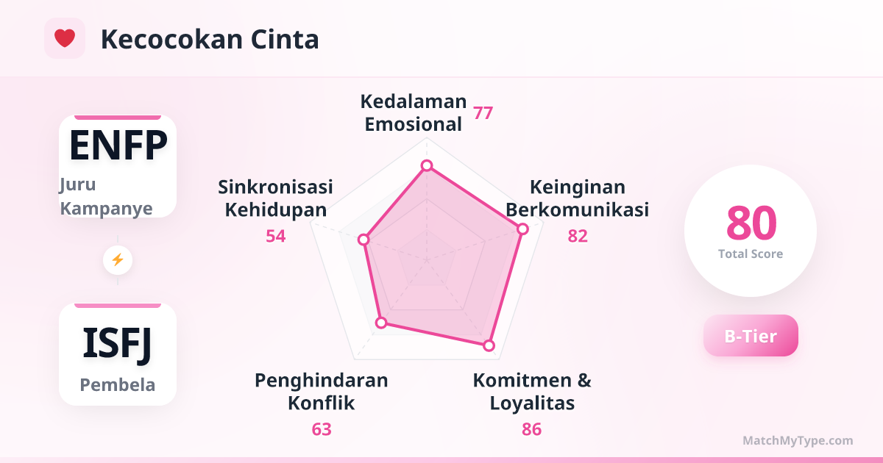883x463 pixels.
Task: Click the 80 Total Score circle
Action: point(751,231)
